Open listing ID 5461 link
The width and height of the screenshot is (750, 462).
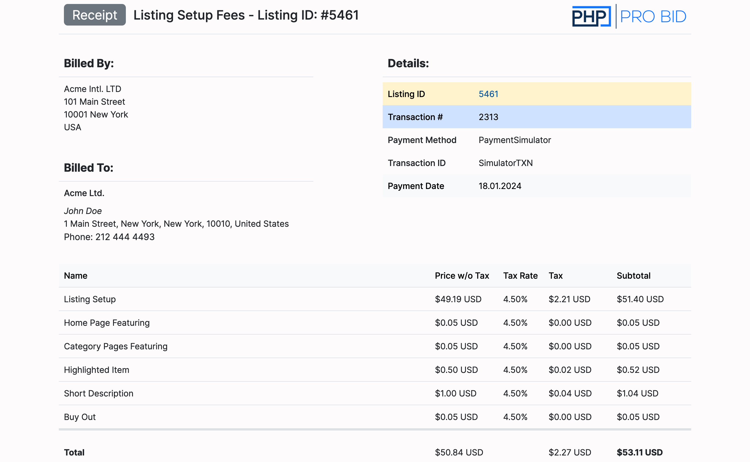point(488,94)
